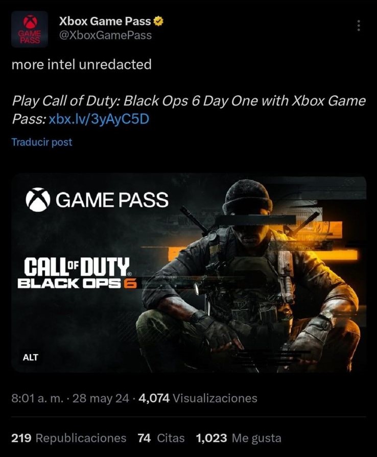This screenshot has height=457, width=377.
Task: View the 219 Republicaciones list
Action: 69,438
